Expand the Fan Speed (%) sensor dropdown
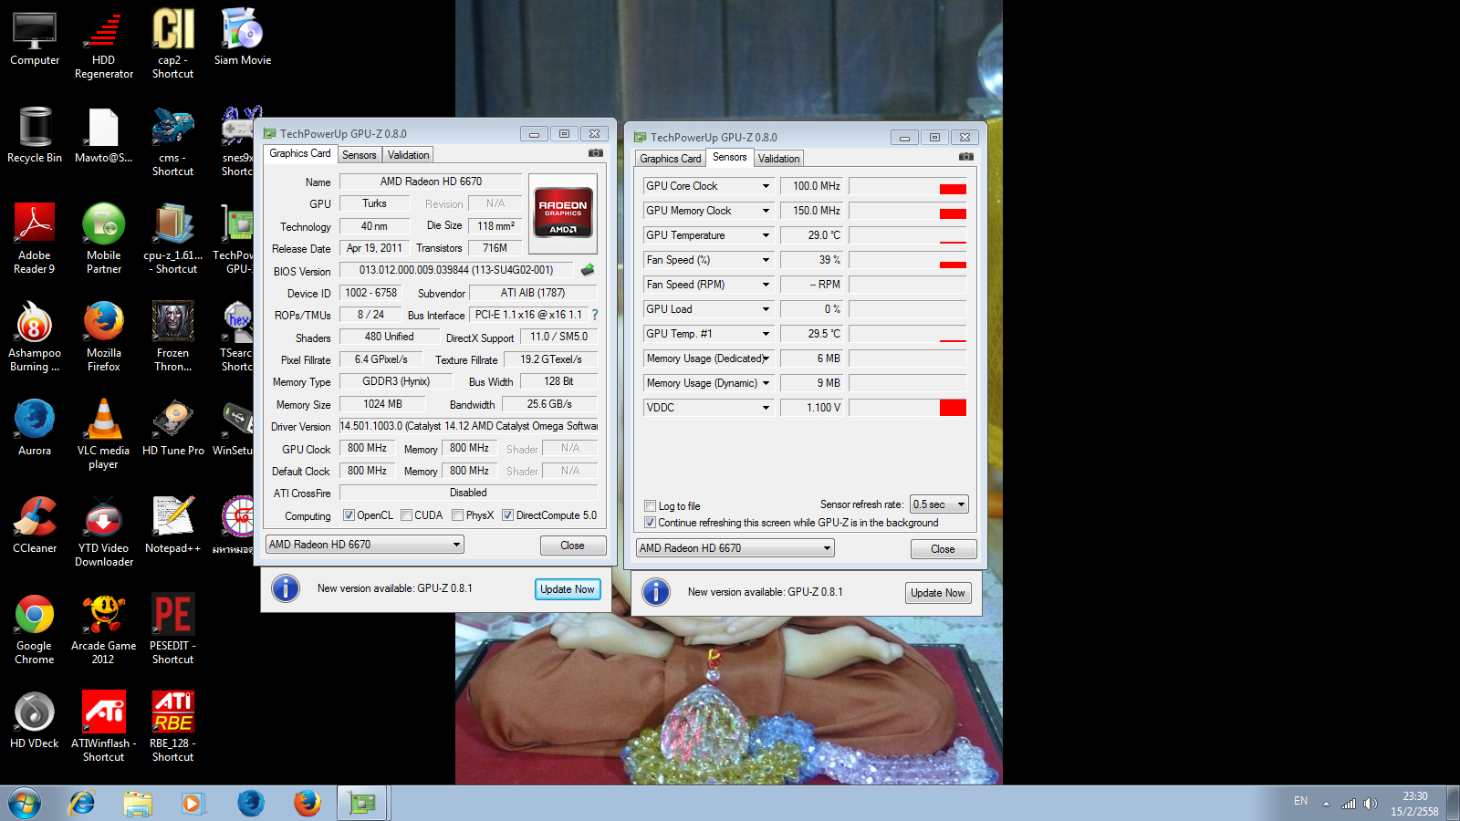This screenshot has width=1460, height=821. 766,260
